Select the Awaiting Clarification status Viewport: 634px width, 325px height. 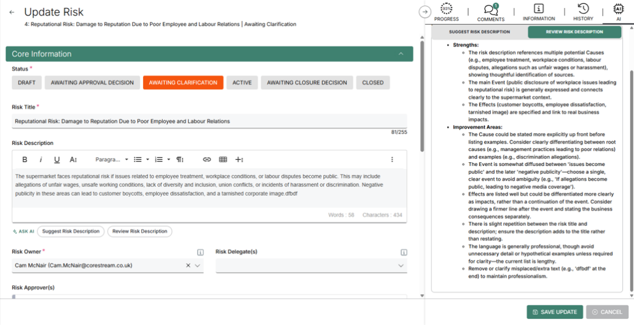[x=183, y=82]
